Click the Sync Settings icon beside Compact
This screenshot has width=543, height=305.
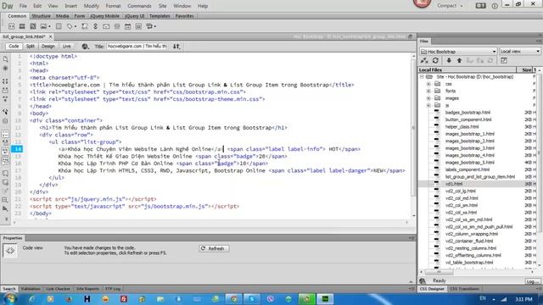(x=480, y=6)
